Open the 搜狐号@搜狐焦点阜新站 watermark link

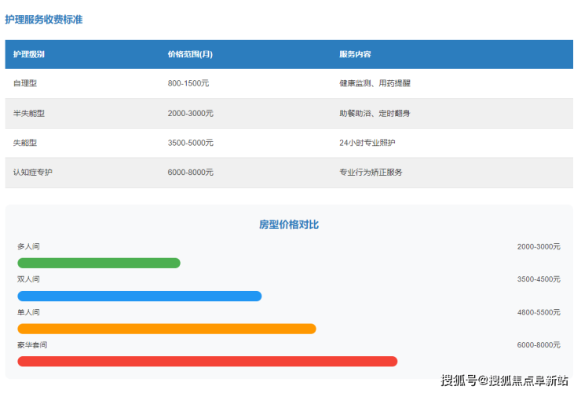[x=504, y=380]
